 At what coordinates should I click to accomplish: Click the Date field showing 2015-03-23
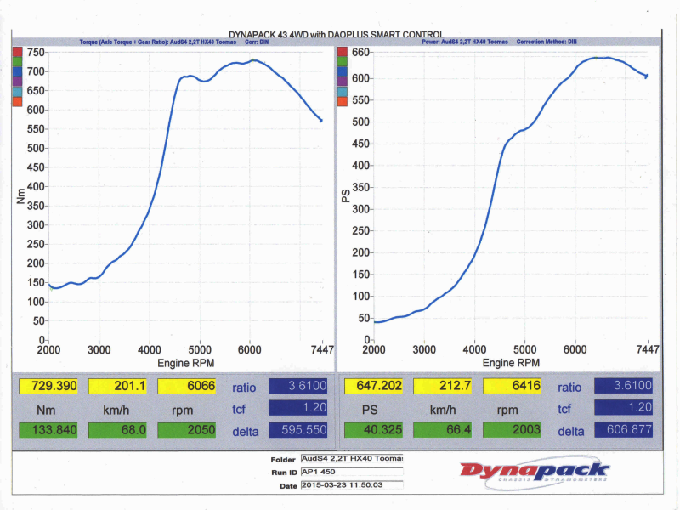[352, 485]
